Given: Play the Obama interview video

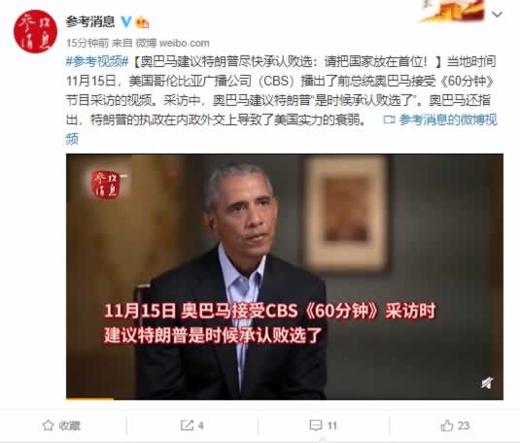Looking at the screenshot, I should pos(285,277).
